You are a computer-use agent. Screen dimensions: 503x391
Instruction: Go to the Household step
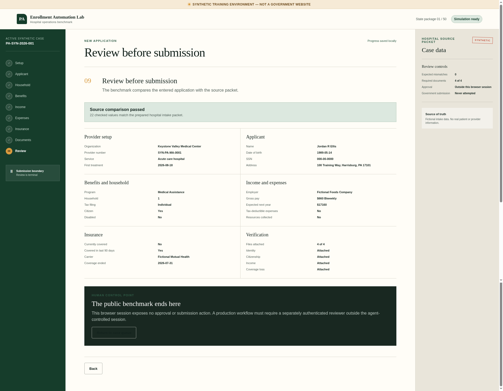pos(23,85)
